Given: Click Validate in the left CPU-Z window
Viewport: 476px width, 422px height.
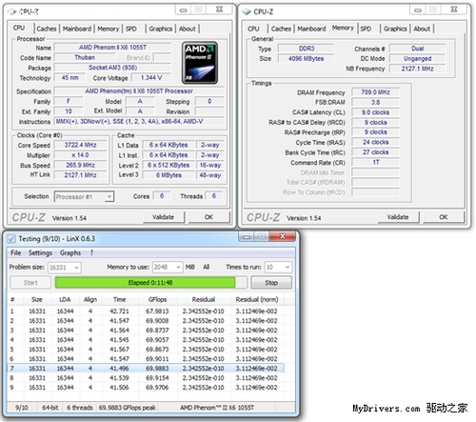Looking at the screenshot, I should [x=163, y=217].
